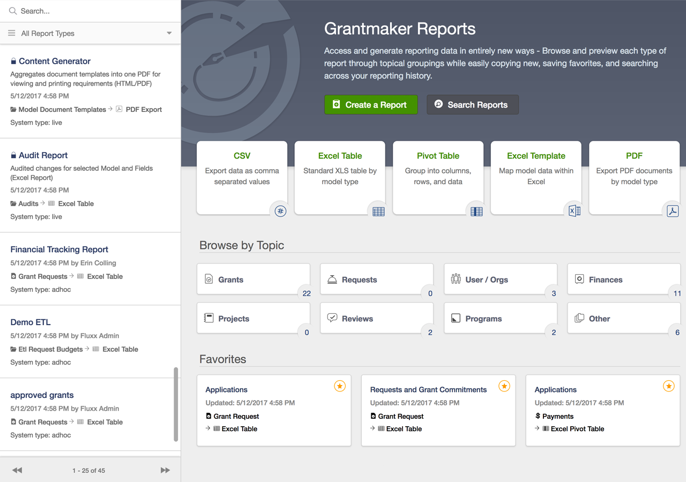Click the Excel Template file icon
The image size is (686, 482).
tap(575, 211)
